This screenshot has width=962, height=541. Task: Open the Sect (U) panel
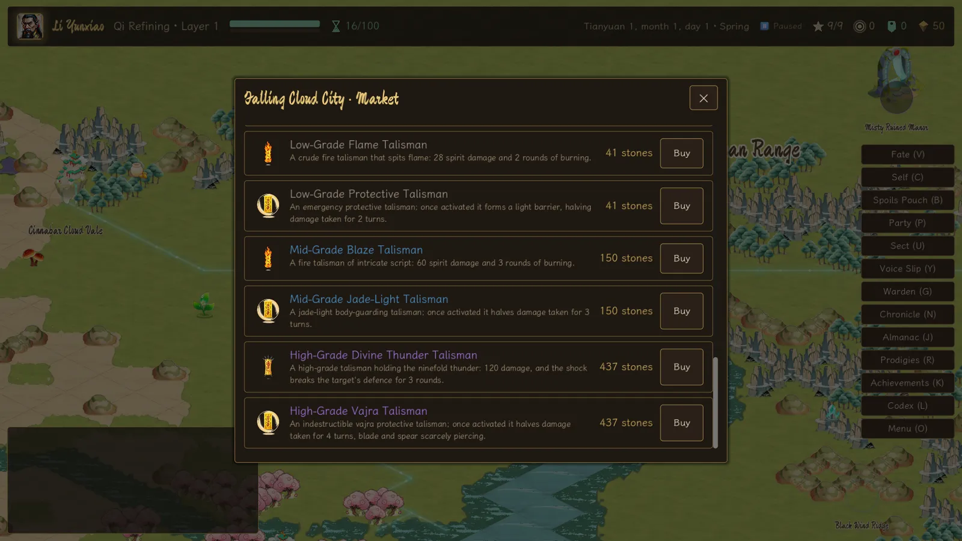[x=908, y=246]
